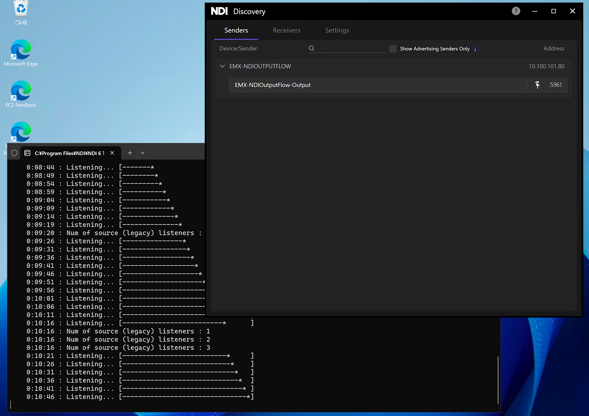The height and width of the screenshot is (416, 589).
Task: Select the Senders tab
Action: coord(236,30)
